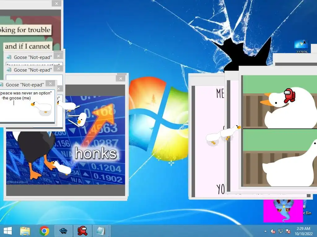The height and width of the screenshot is (237, 317).
Task: Select the Recycle Bin desktop label
Action: pyautogui.click(x=307, y=213)
